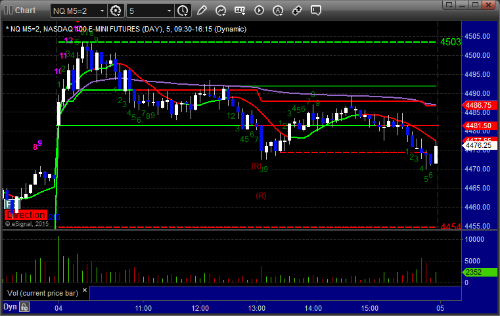Click the detach window button in title bar

[449, 5]
